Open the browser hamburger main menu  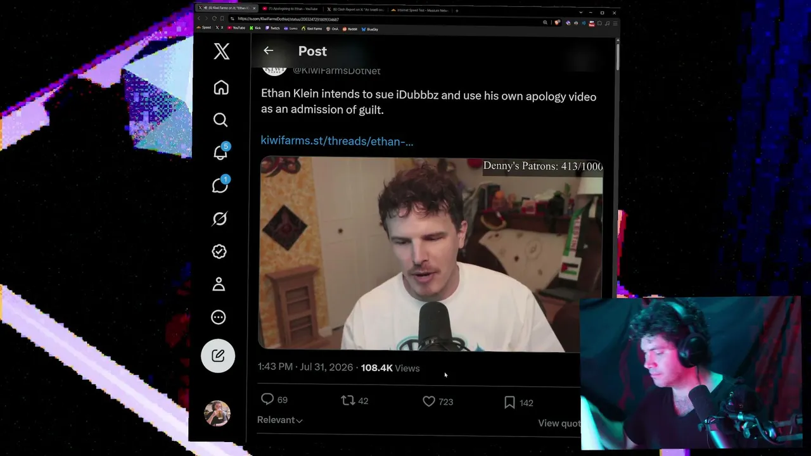coord(615,23)
